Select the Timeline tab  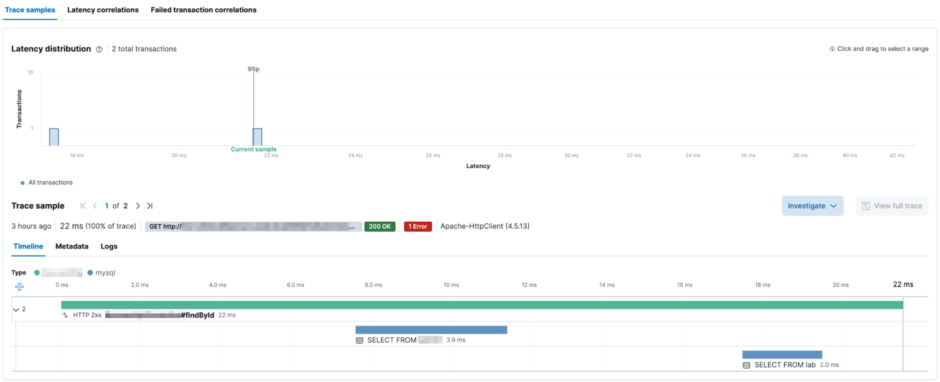(x=28, y=246)
